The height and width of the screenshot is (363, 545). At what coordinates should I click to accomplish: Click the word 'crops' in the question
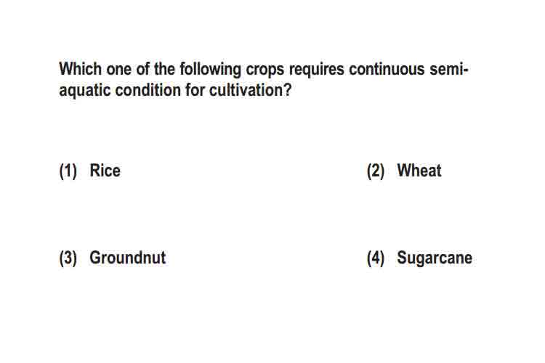click(265, 70)
